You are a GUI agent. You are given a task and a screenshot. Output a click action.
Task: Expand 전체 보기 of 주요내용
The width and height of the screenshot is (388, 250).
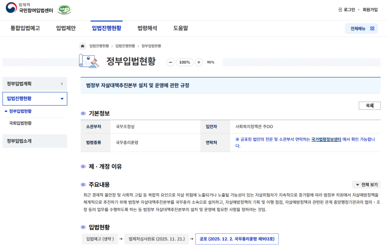(366, 184)
